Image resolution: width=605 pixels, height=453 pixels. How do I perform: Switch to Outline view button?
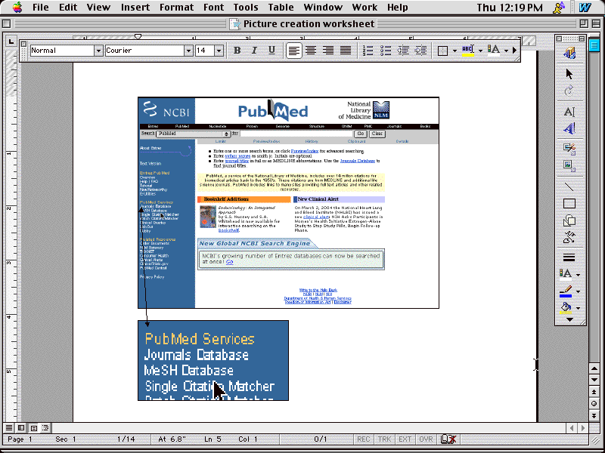click(x=45, y=427)
